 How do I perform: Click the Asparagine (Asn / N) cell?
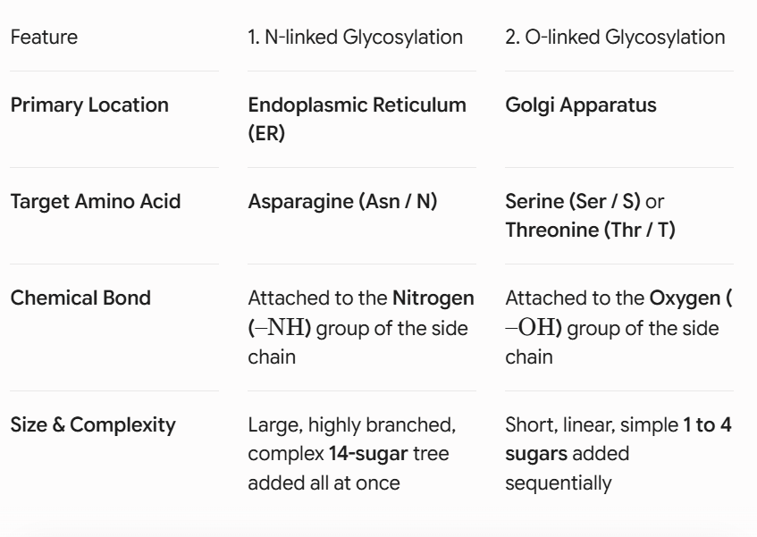coord(343,201)
